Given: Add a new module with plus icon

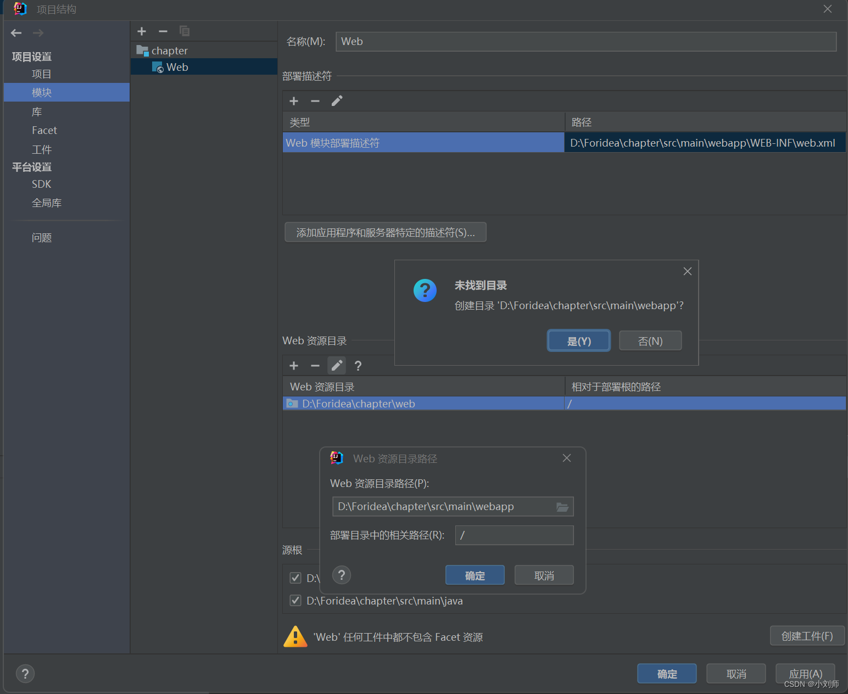Looking at the screenshot, I should click(x=142, y=31).
